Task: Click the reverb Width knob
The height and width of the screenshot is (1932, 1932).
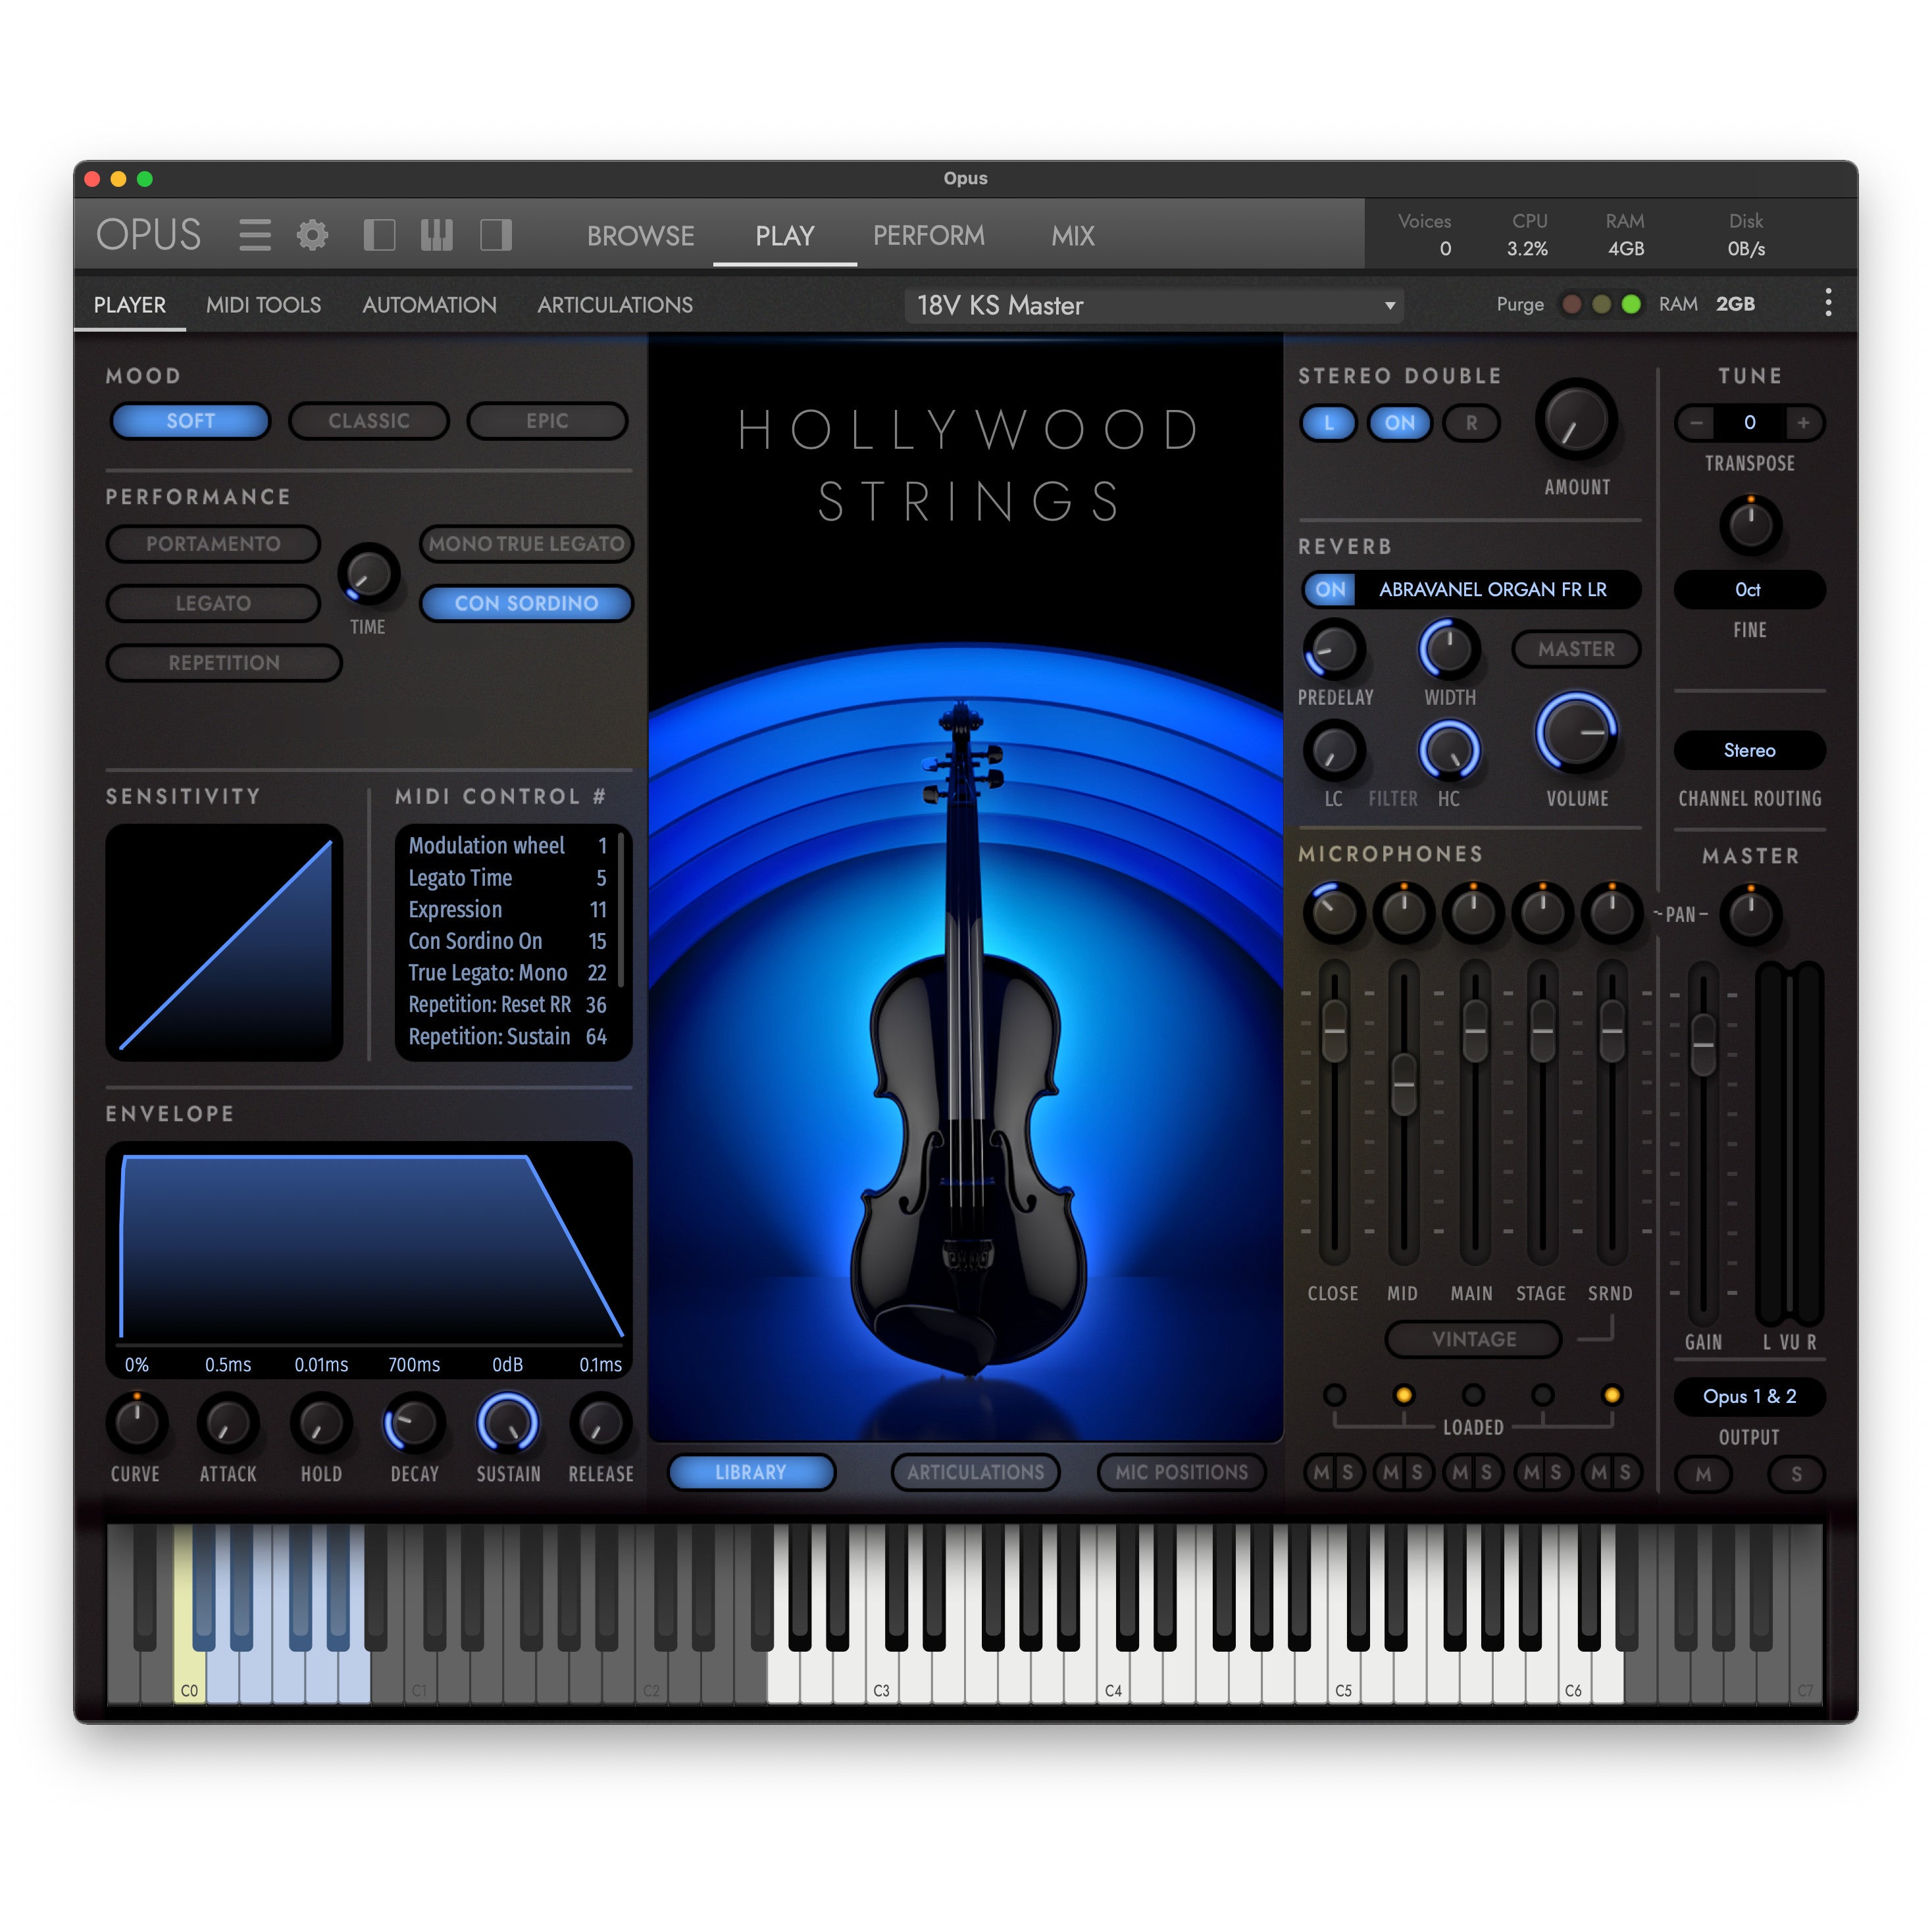Action: coord(1449,649)
